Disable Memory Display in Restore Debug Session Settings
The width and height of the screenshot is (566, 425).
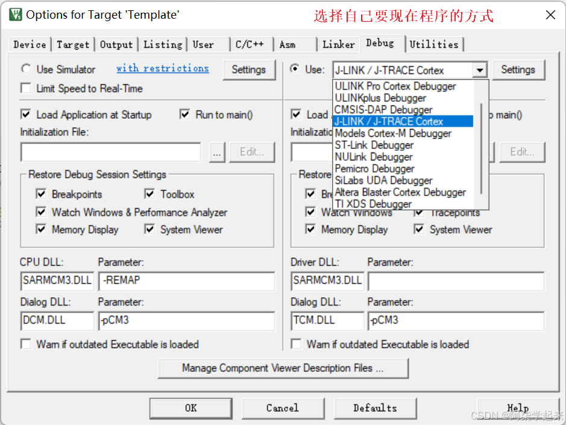(41, 230)
